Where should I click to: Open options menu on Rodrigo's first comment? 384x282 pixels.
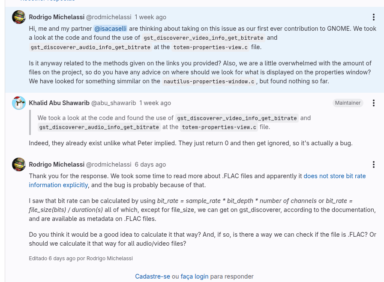coord(373,17)
